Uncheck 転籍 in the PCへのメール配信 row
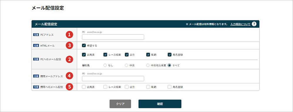The width and height of the screenshot is (293, 112). [x=148, y=55]
